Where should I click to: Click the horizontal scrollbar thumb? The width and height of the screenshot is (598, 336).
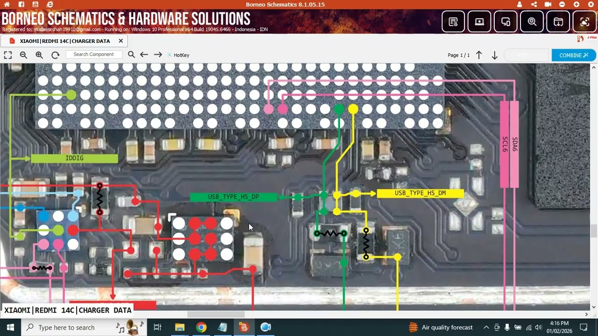click(216, 315)
